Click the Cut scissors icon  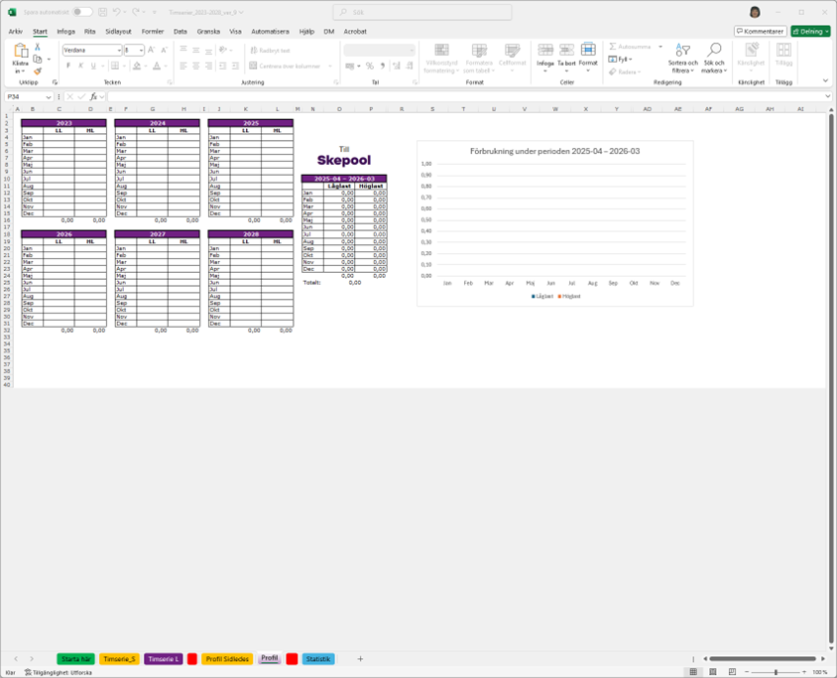(38, 47)
